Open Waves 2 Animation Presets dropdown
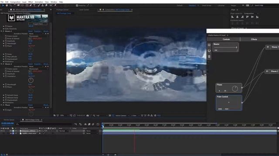 tap(37, 66)
